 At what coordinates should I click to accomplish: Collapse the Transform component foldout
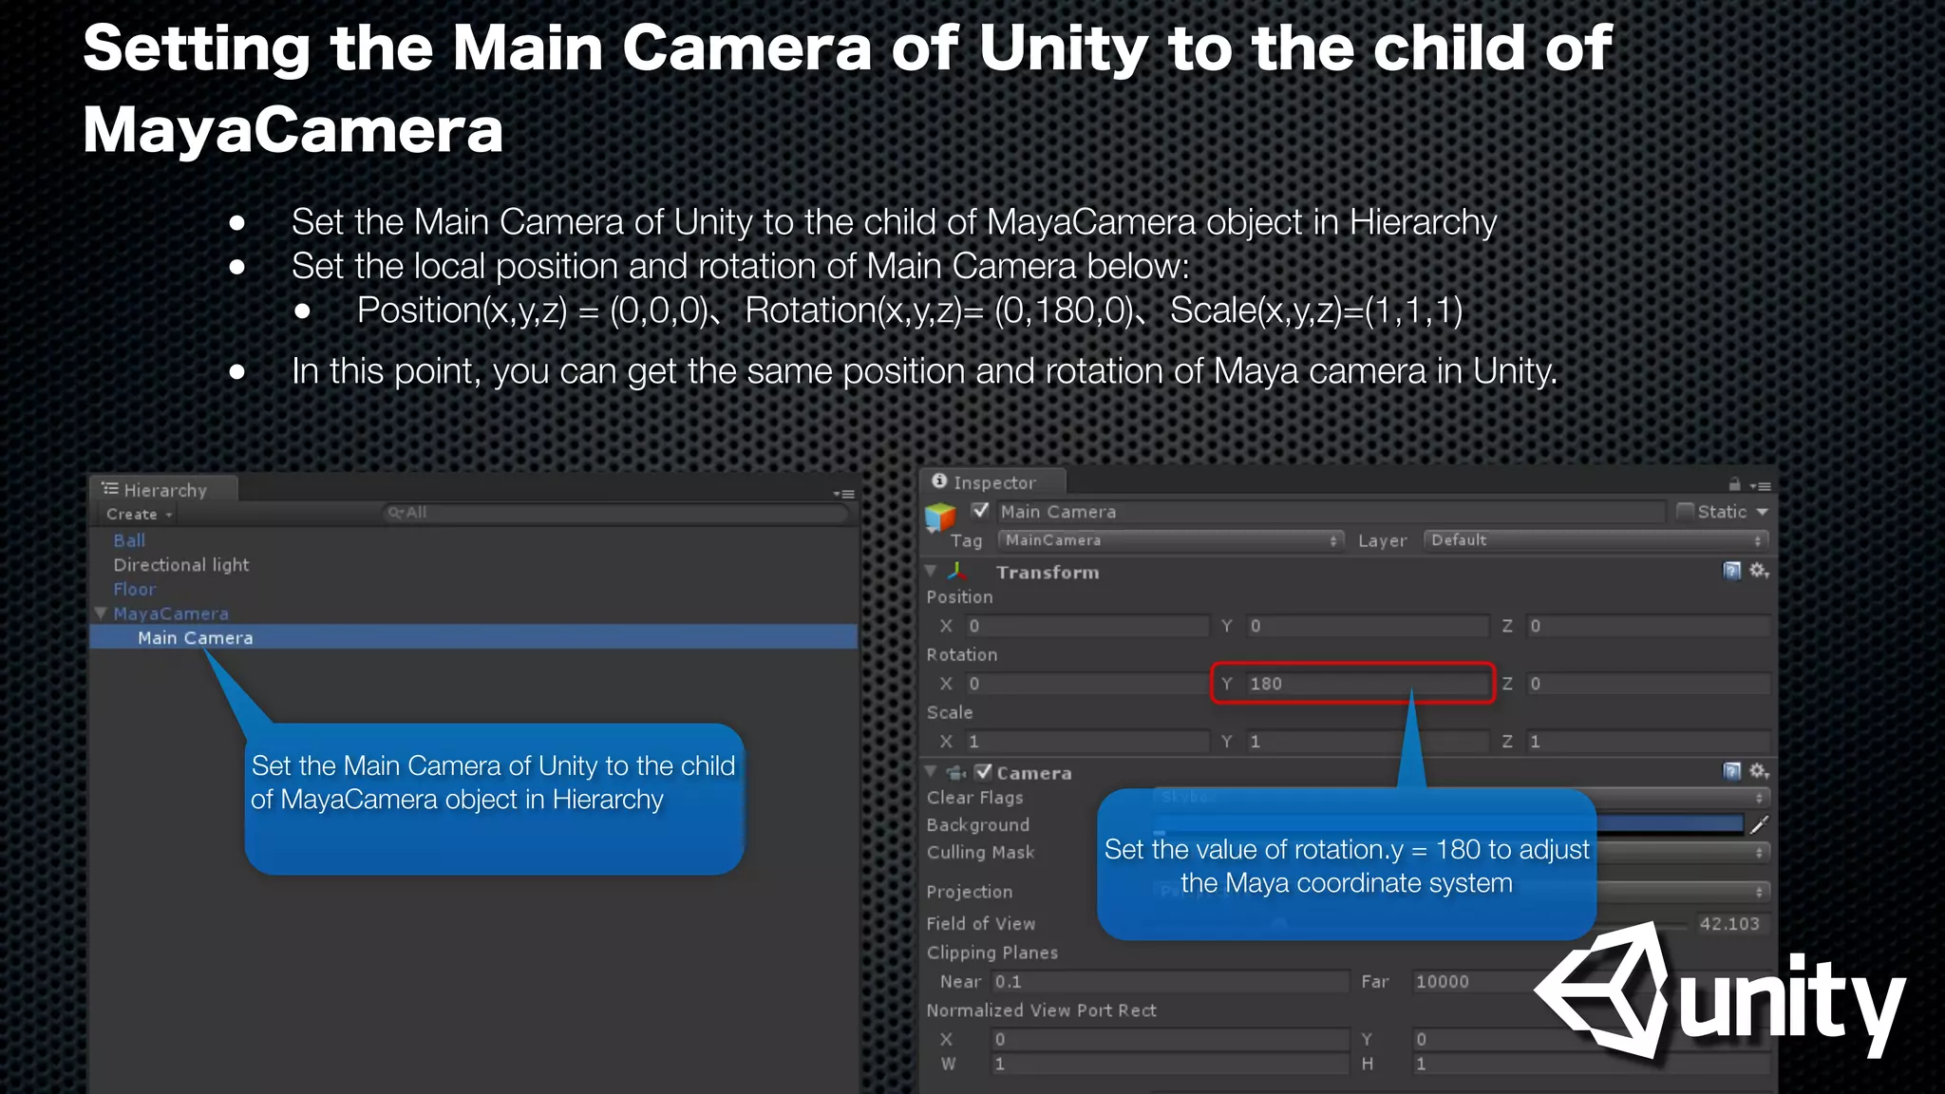[932, 571]
